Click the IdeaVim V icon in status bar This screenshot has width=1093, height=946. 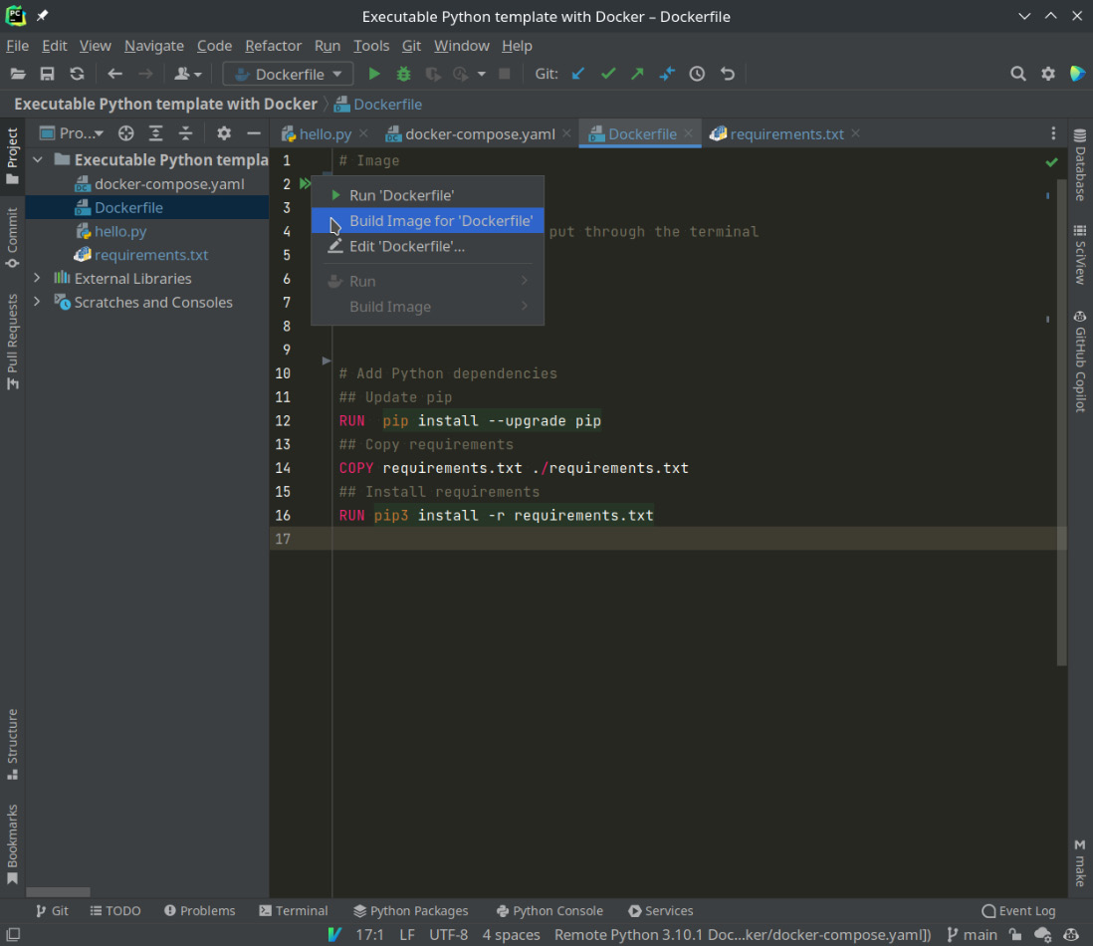[x=334, y=935]
